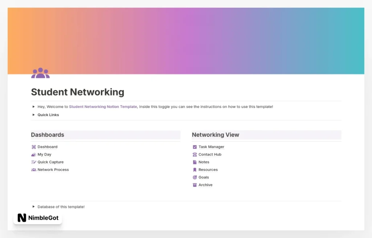Click the Goals target icon
Viewport: 372px width, 238px height.
click(x=195, y=177)
